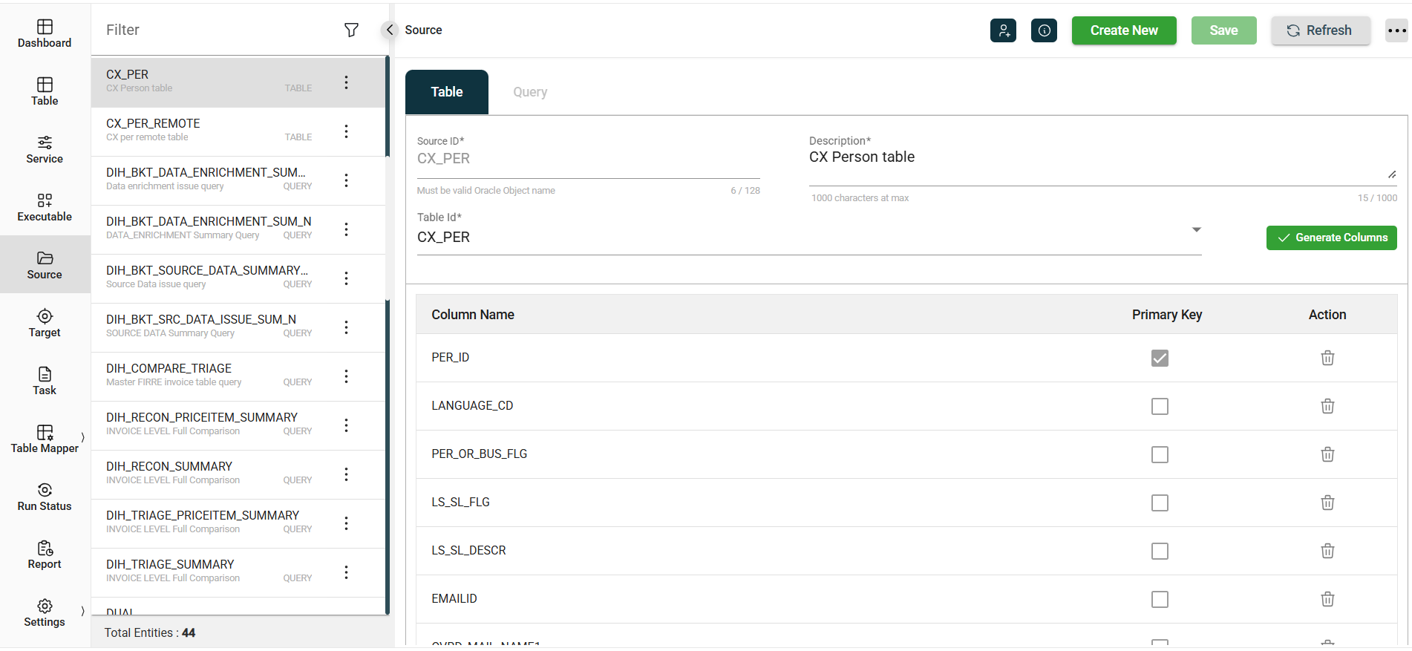This screenshot has width=1412, height=651.
Task: Enable primary key for EMAILID
Action: [1160, 599]
